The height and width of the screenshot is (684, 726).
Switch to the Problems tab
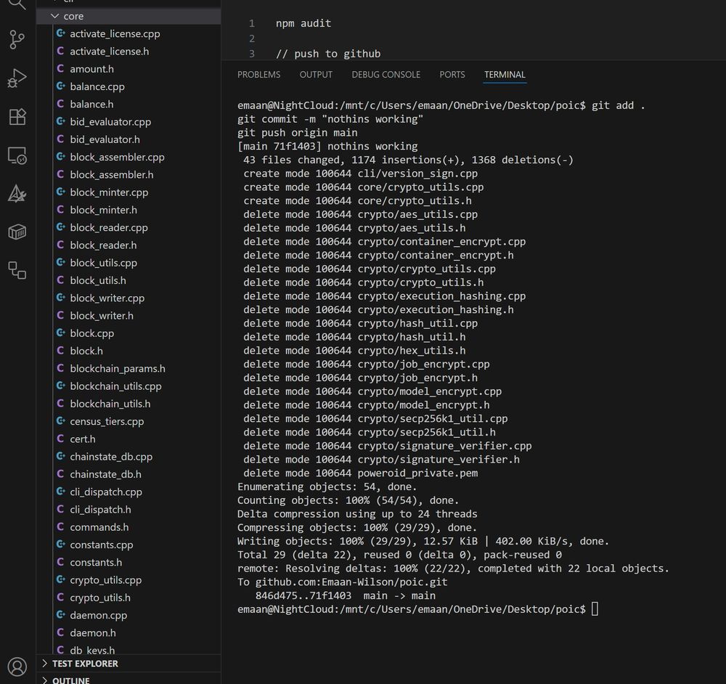click(259, 75)
